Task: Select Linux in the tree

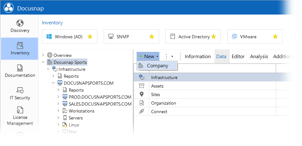Action: [x=74, y=125]
